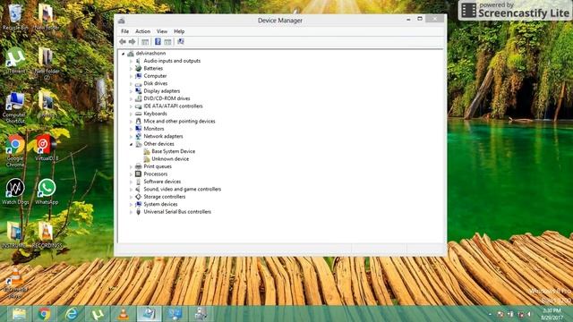Click the Batteries category icon

coord(138,68)
